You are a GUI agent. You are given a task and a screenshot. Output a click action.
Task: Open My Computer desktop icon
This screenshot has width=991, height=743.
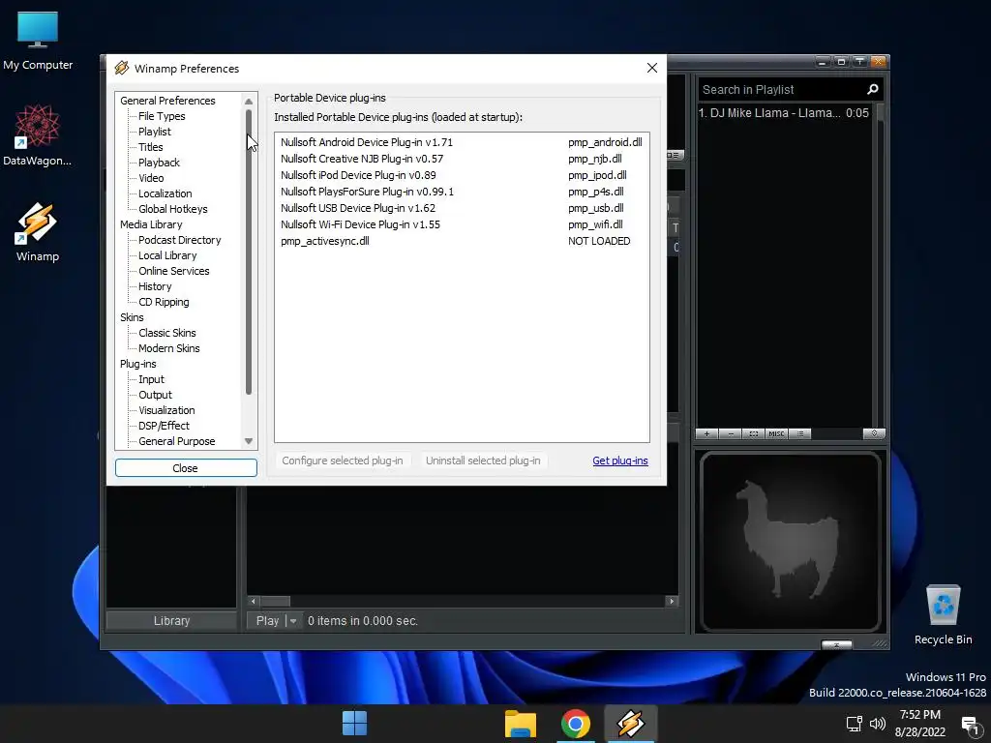tap(38, 41)
